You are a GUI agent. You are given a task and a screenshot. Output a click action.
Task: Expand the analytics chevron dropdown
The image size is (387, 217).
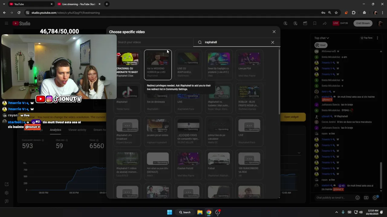(299, 153)
